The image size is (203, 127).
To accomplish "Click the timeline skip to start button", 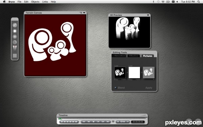I will 84,122.
